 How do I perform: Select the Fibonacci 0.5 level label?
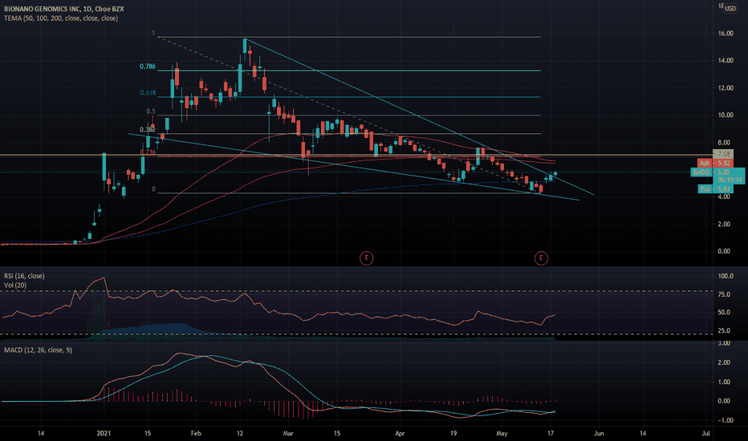pos(151,111)
